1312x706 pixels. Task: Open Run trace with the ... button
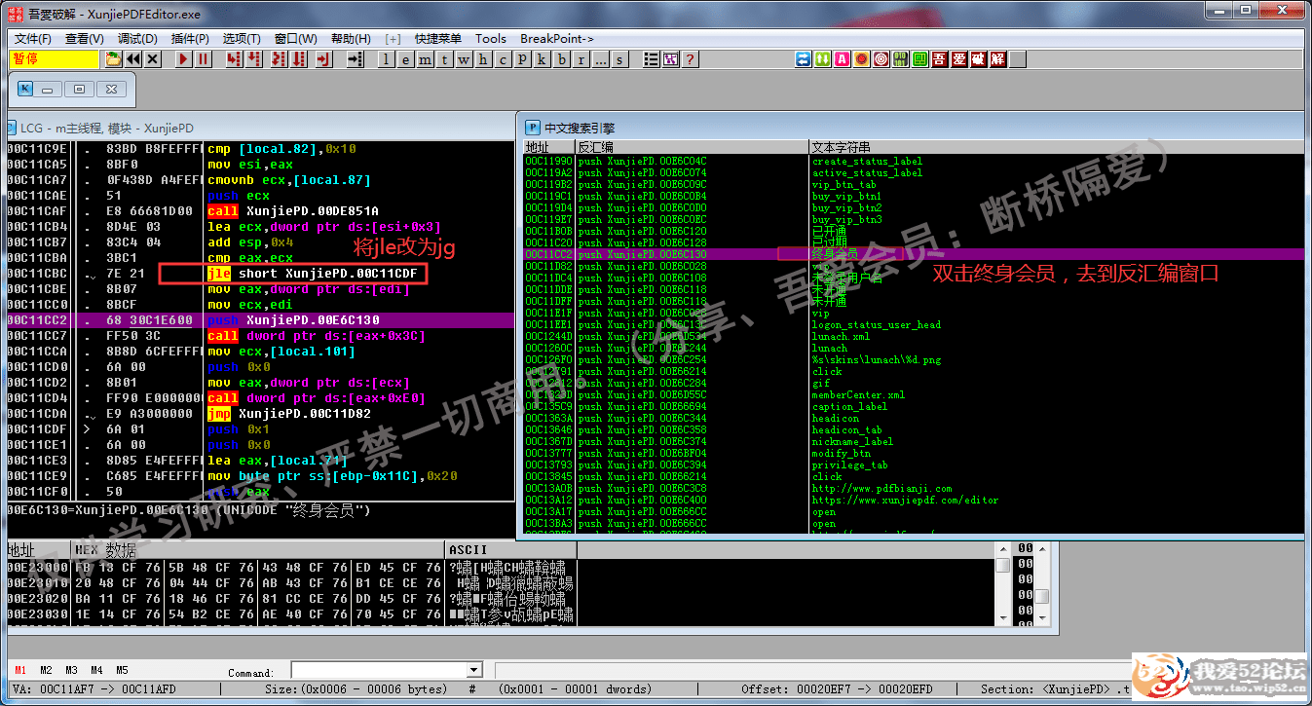[601, 59]
